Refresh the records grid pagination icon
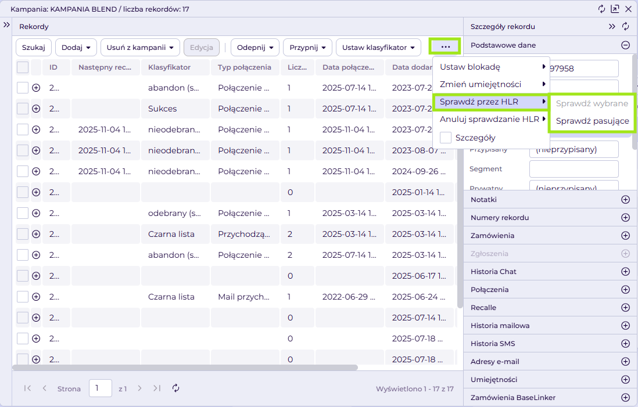The height and width of the screenshot is (407, 638). pos(176,388)
